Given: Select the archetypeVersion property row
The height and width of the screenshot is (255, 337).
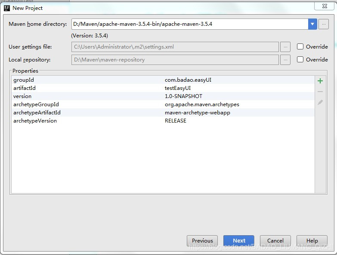Looking at the screenshot, I should tap(163, 121).
